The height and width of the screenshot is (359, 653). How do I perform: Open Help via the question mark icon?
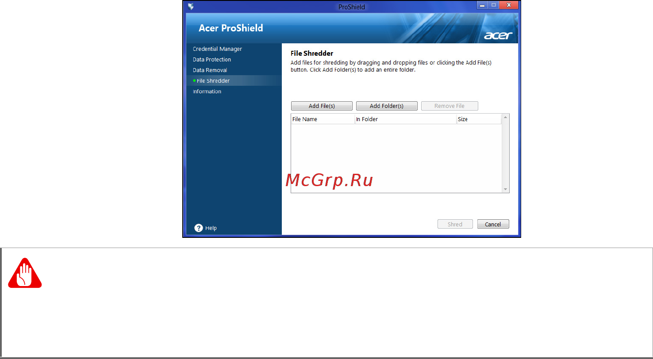point(199,228)
